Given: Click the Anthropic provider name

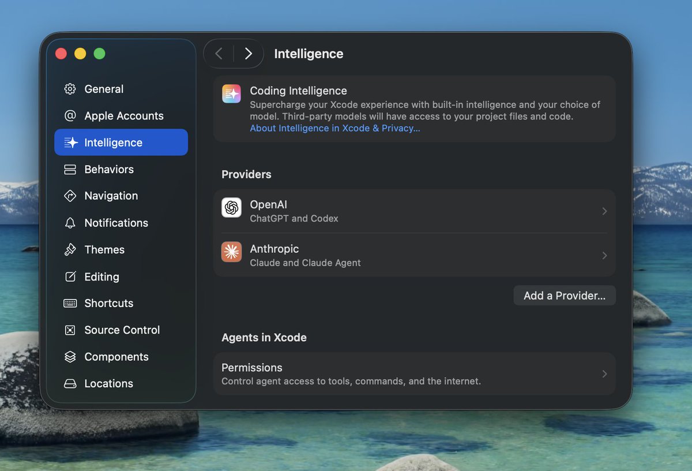Looking at the screenshot, I should coord(274,249).
